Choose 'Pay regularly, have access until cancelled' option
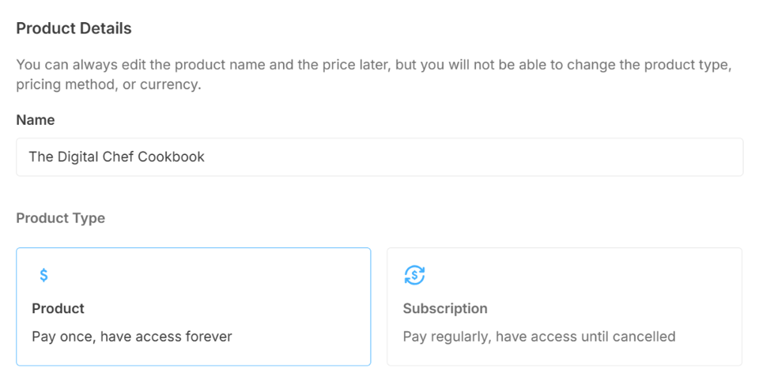Viewport: 759px width, 381px height. coord(538,337)
